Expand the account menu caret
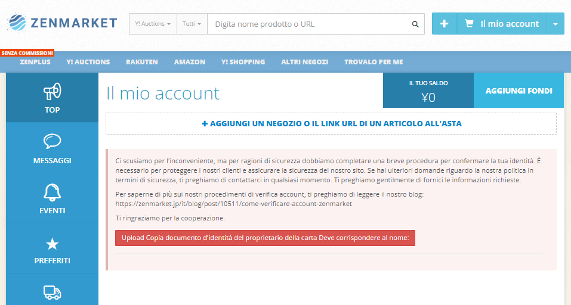 click(x=555, y=24)
